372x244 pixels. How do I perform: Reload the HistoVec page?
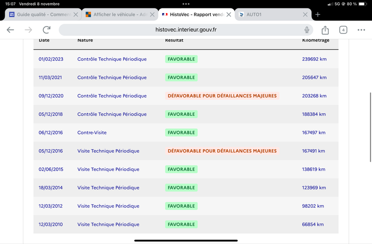[46, 30]
